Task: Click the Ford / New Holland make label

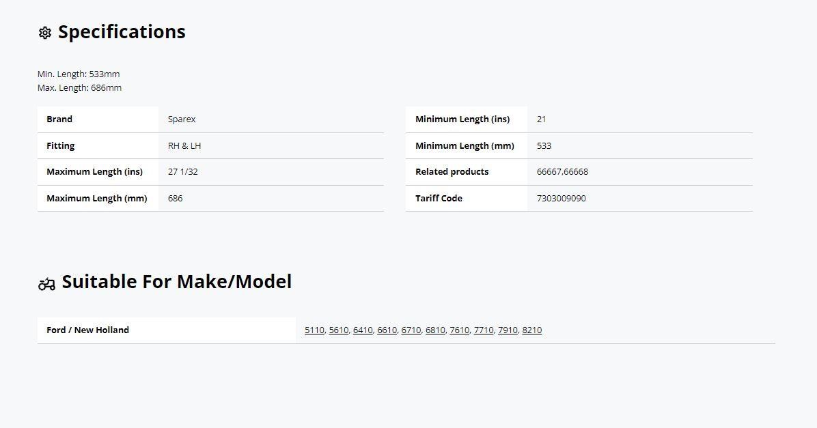Action: 87,330
